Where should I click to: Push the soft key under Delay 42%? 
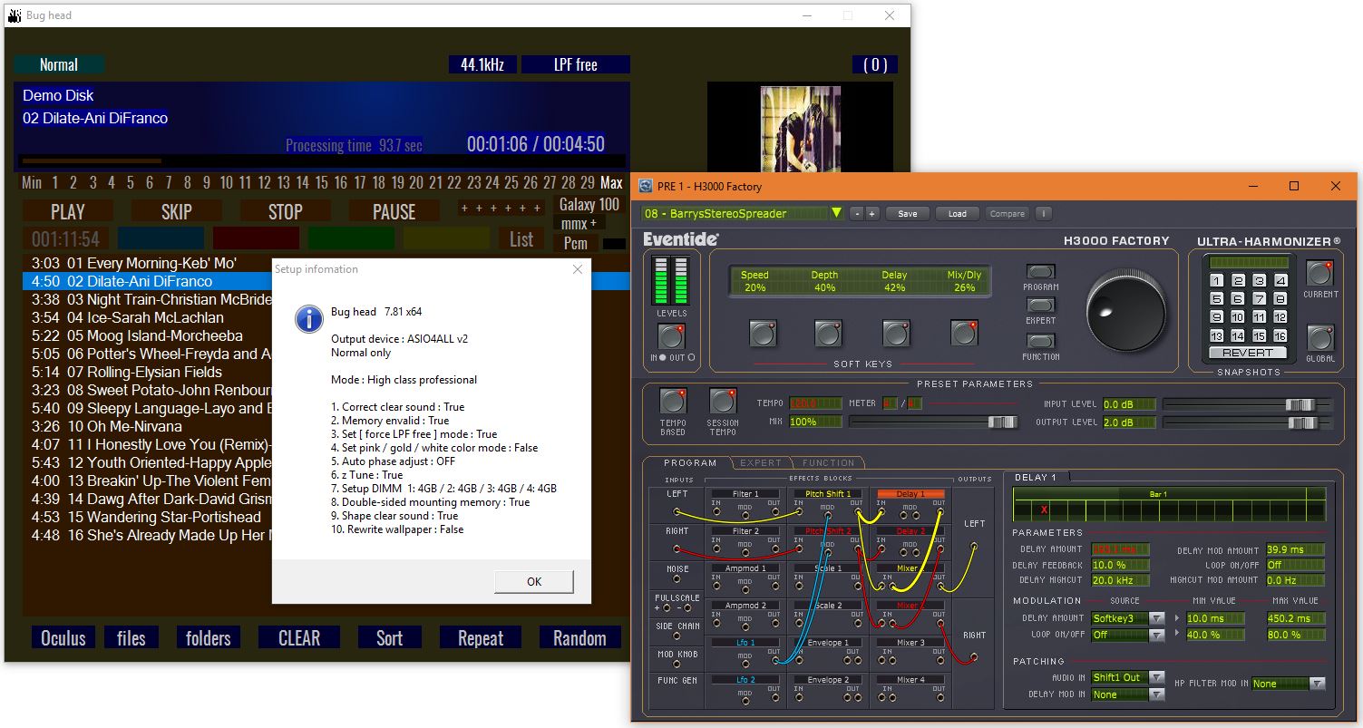click(x=895, y=334)
